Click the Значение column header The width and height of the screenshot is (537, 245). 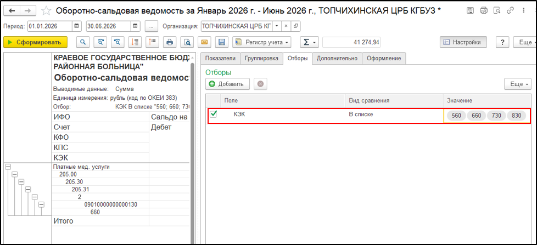click(486, 100)
